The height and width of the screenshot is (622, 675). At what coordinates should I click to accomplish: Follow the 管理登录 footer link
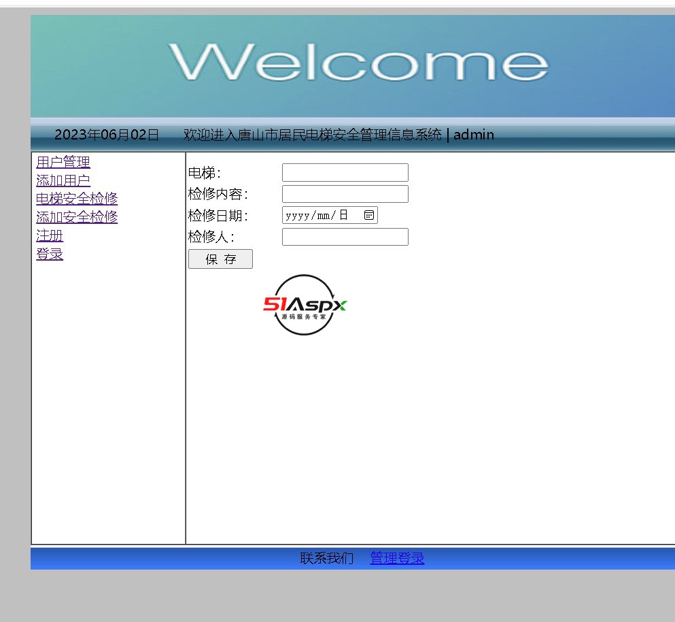(x=397, y=558)
